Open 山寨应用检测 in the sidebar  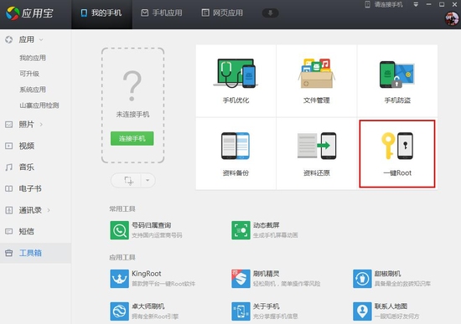pyautogui.click(x=39, y=105)
